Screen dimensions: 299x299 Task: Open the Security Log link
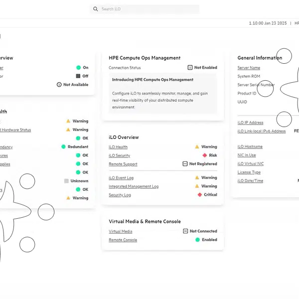[120, 195]
